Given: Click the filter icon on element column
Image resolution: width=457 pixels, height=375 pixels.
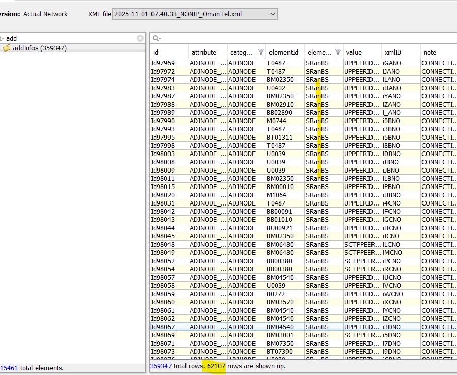Looking at the screenshot, I should click(338, 52).
